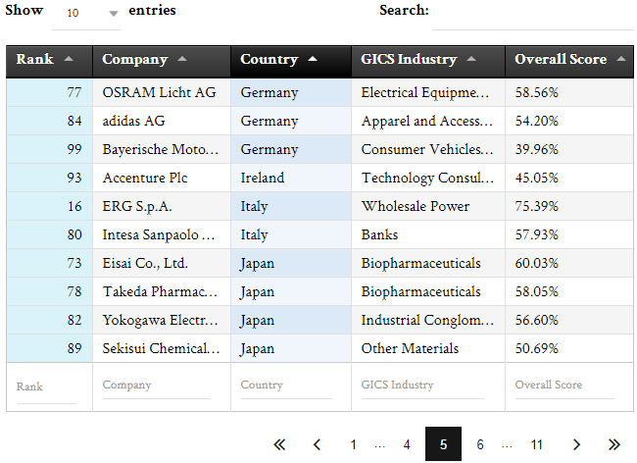Click the Electrical Equipme… industry cell
Viewport: 637px width, 463px height.
(x=428, y=92)
